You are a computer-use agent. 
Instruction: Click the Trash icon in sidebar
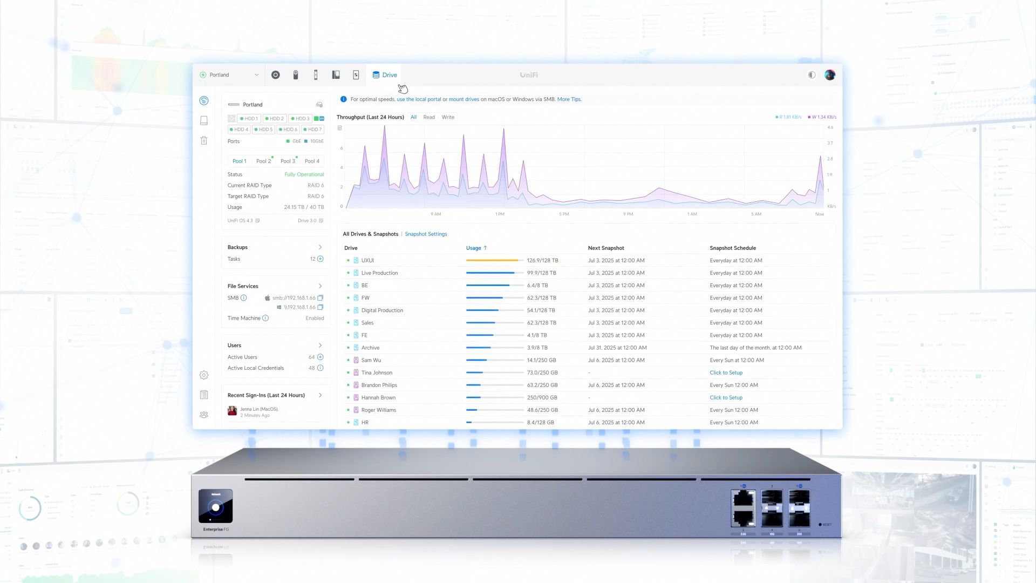204,141
